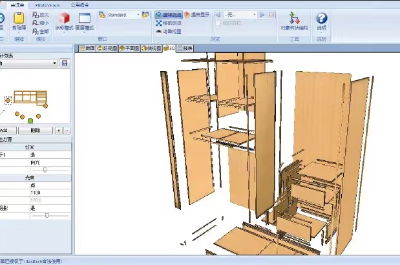Click the 说明 help icon
The image size is (400, 265).
(x=321, y=19)
